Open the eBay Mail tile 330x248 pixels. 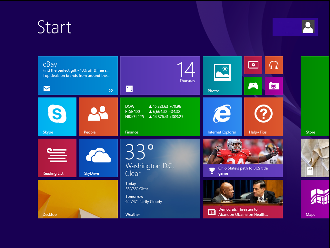click(78, 76)
